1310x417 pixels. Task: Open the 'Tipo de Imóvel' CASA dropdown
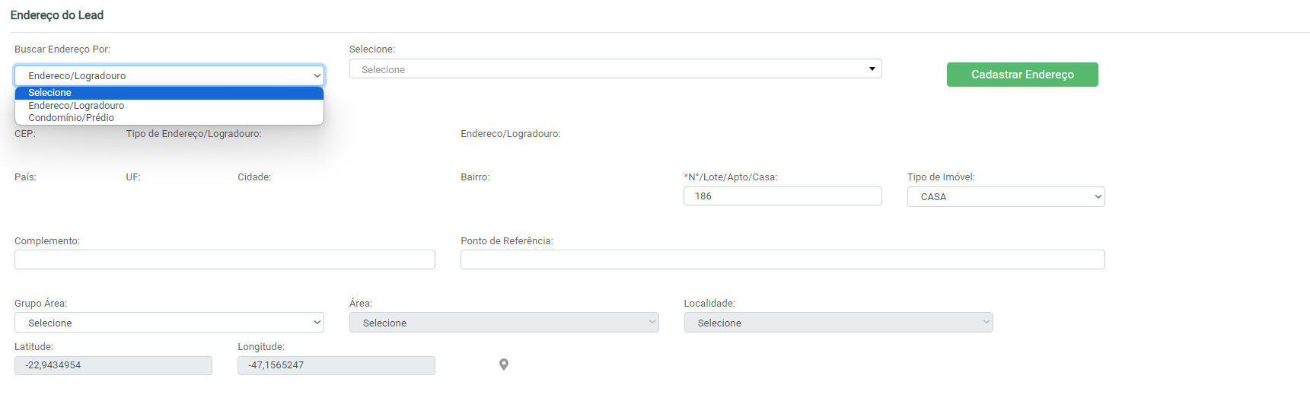pyautogui.click(x=1006, y=197)
